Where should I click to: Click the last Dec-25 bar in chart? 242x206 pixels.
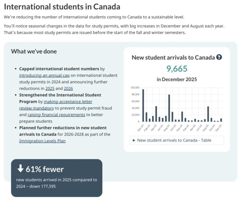click(221, 120)
